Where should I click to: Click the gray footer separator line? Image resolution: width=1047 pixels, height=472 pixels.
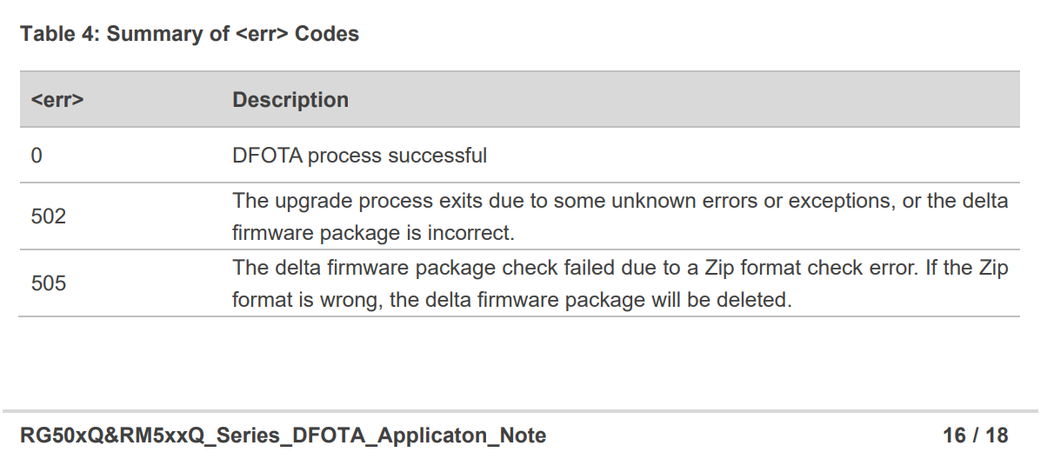(520, 411)
